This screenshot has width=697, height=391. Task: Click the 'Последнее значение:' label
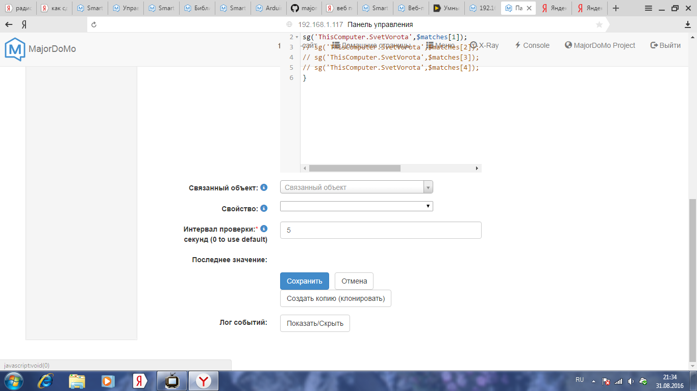[230, 260]
